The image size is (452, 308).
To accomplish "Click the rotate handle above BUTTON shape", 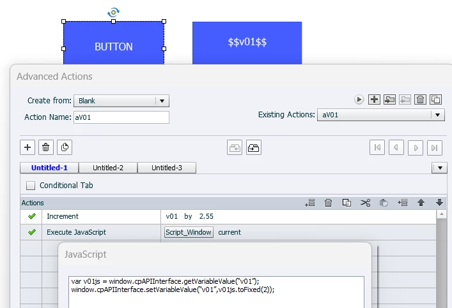I will pos(113,12).
